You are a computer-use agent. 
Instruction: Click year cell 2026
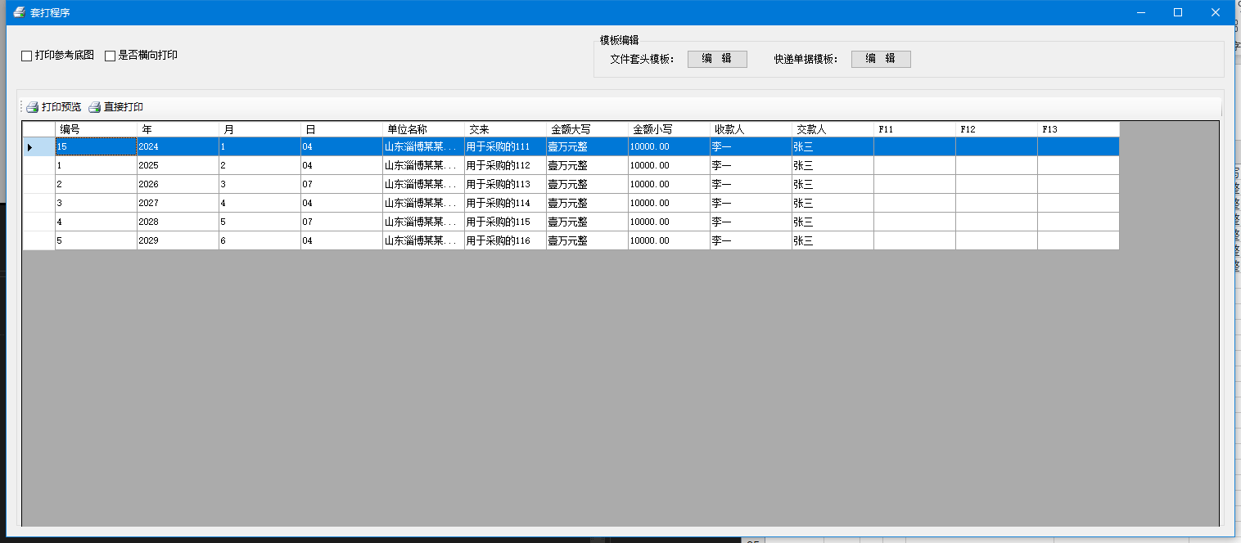(x=178, y=184)
